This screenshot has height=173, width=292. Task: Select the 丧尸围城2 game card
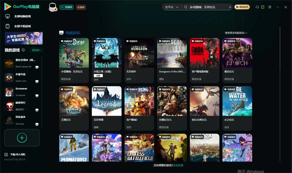pyautogui.click(x=139, y=108)
